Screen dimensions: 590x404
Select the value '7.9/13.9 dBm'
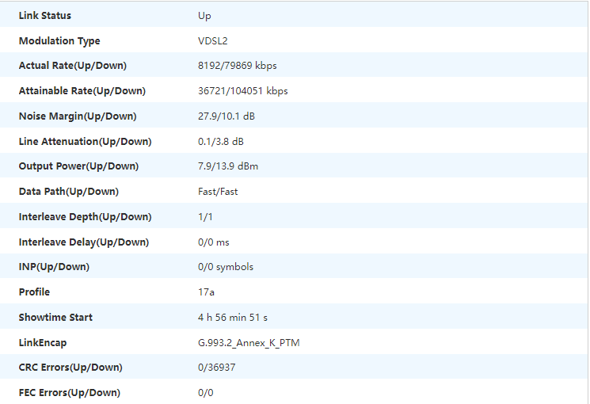[228, 166]
